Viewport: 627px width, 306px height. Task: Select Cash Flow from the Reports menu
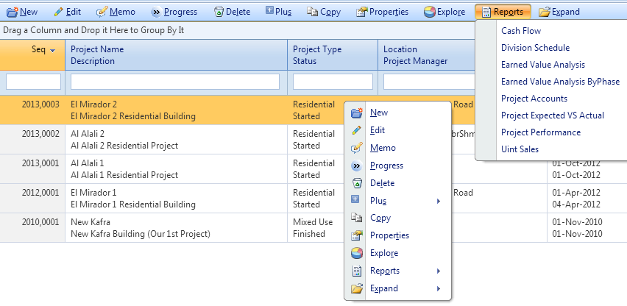coord(521,31)
